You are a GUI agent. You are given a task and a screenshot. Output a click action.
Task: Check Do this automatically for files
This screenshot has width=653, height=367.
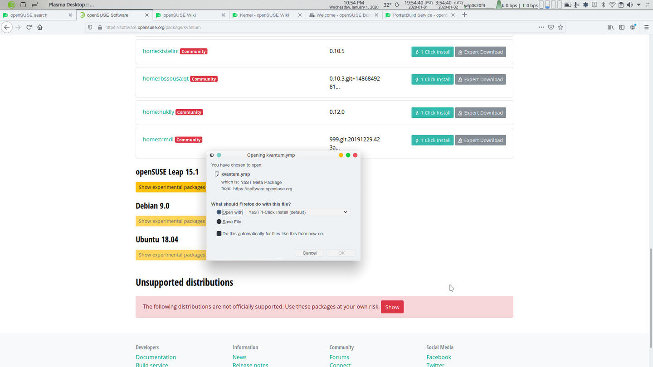click(219, 234)
